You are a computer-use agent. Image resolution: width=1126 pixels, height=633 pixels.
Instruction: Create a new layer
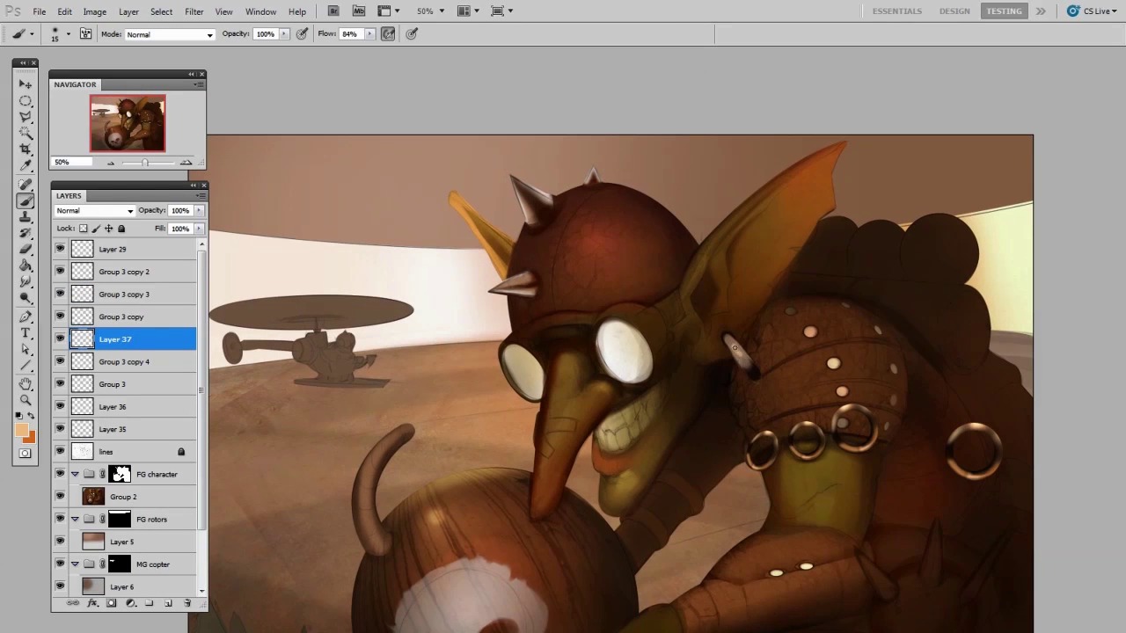(x=168, y=603)
